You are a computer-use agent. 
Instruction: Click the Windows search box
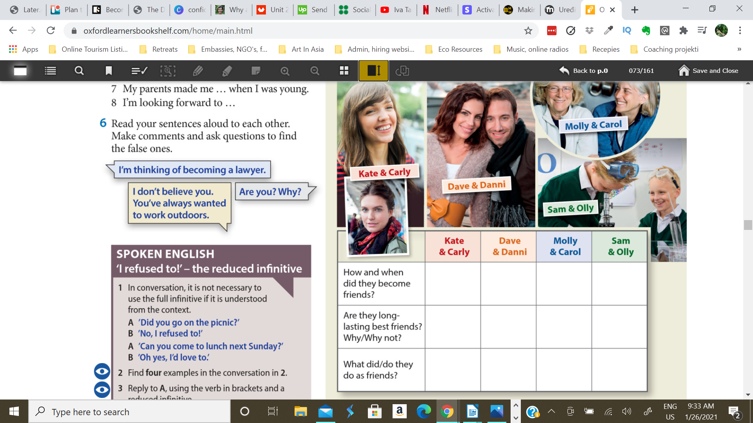tap(129, 412)
